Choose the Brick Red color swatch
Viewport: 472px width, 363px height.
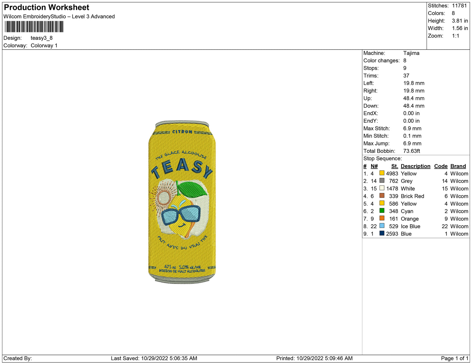click(x=382, y=196)
